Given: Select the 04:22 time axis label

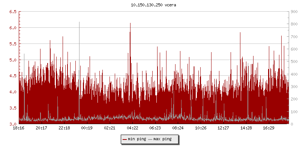Looking at the screenshot, I should tap(132, 128).
